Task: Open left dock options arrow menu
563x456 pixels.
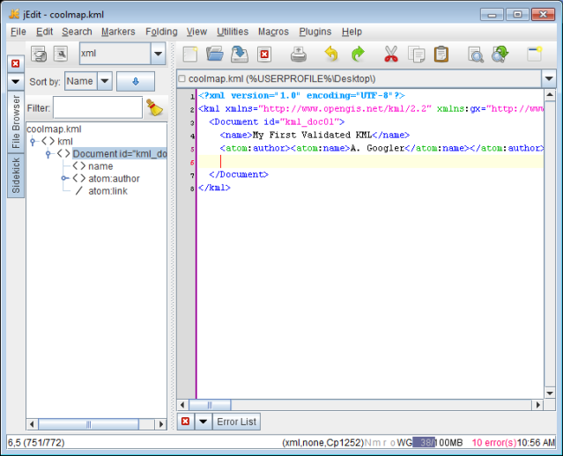Action: 16,82
